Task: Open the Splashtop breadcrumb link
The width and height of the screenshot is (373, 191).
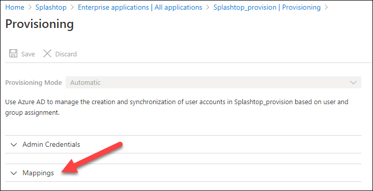Action: (51, 7)
